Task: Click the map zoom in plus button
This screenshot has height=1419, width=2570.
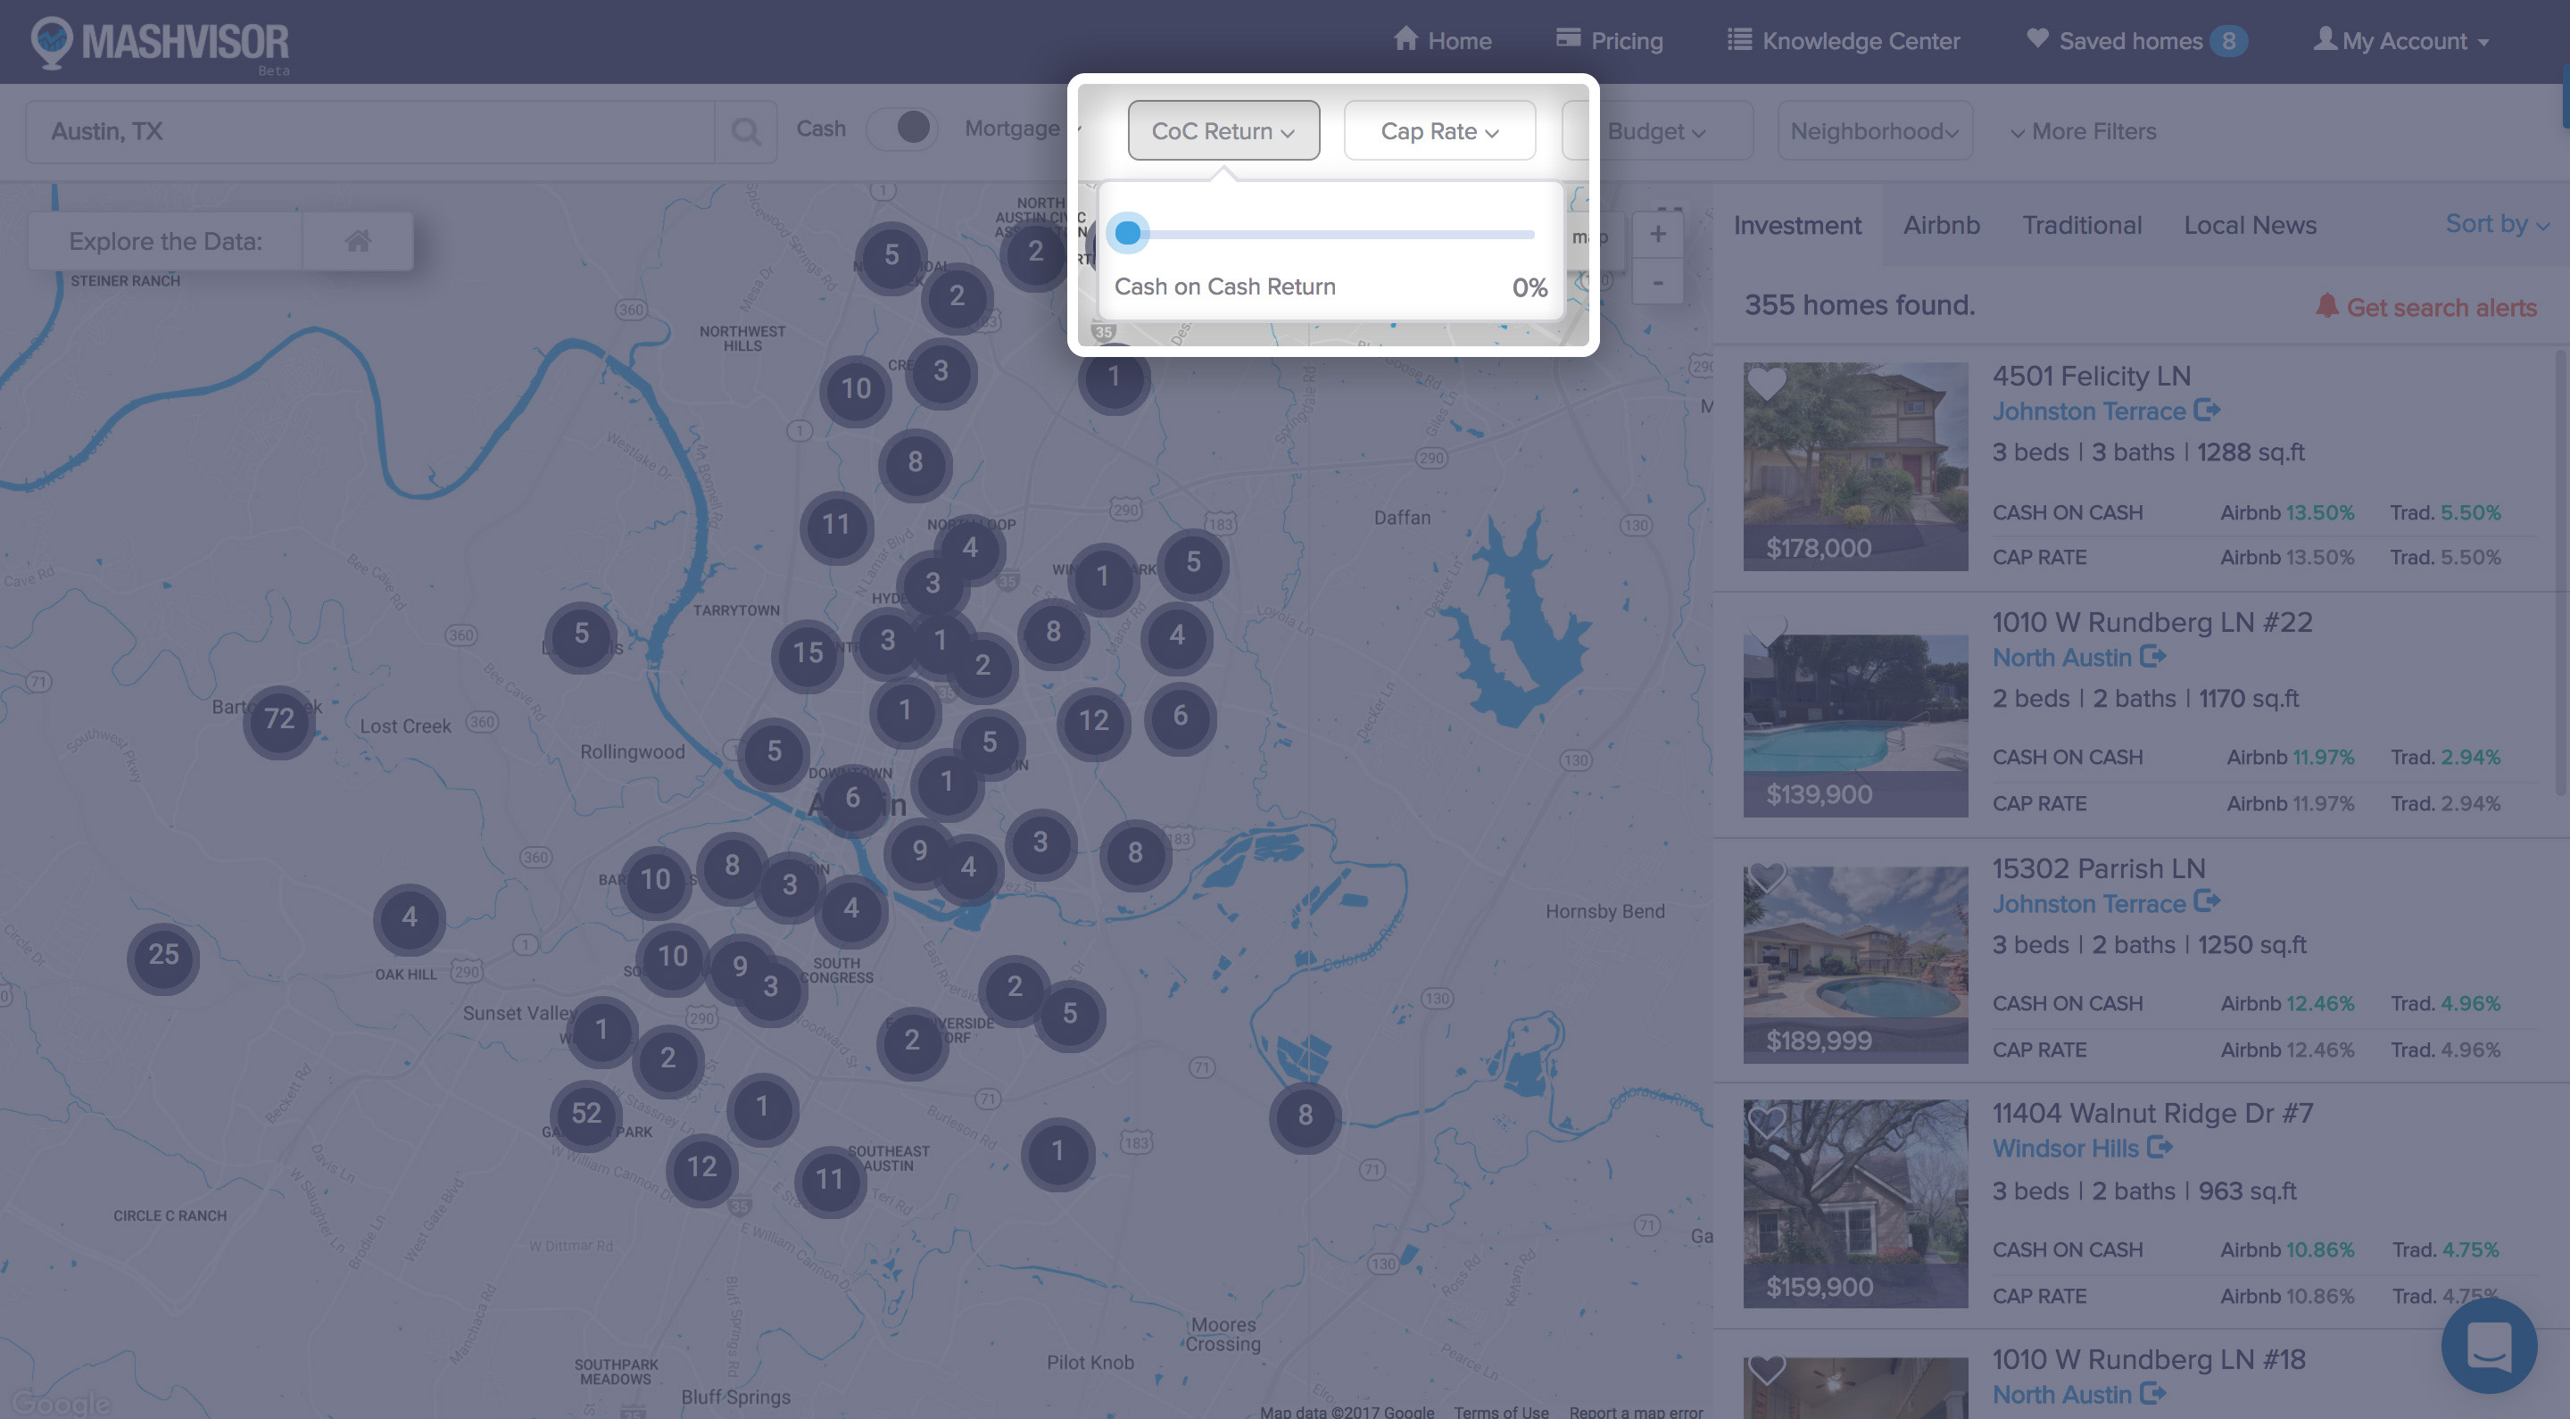Action: [1657, 235]
